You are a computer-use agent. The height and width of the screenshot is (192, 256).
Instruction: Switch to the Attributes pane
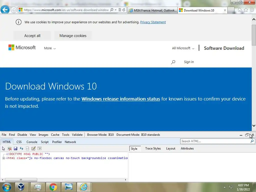point(187,148)
